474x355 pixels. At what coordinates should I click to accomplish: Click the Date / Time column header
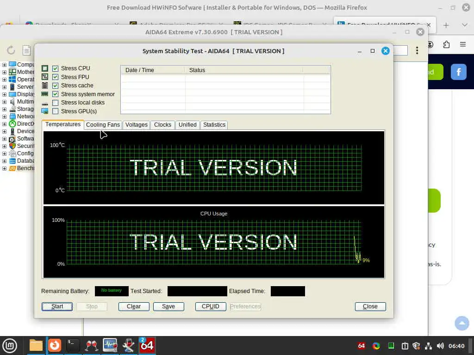coord(153,70)
